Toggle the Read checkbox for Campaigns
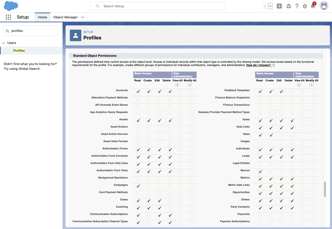This screenshot has width=332, height=229. (x=138, y=186)
